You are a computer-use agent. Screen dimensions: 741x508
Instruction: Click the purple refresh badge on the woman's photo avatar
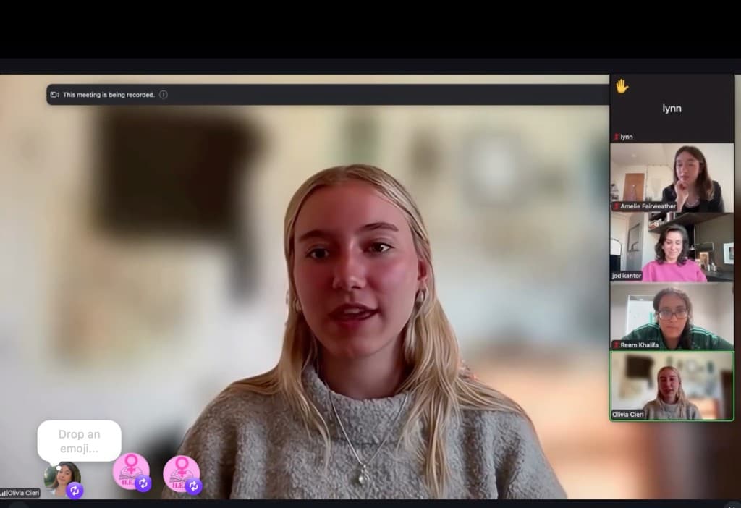pos(75,491)
